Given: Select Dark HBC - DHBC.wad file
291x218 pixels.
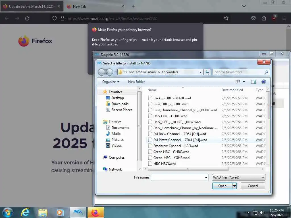Looking at the screenshot, I should 170,116.
